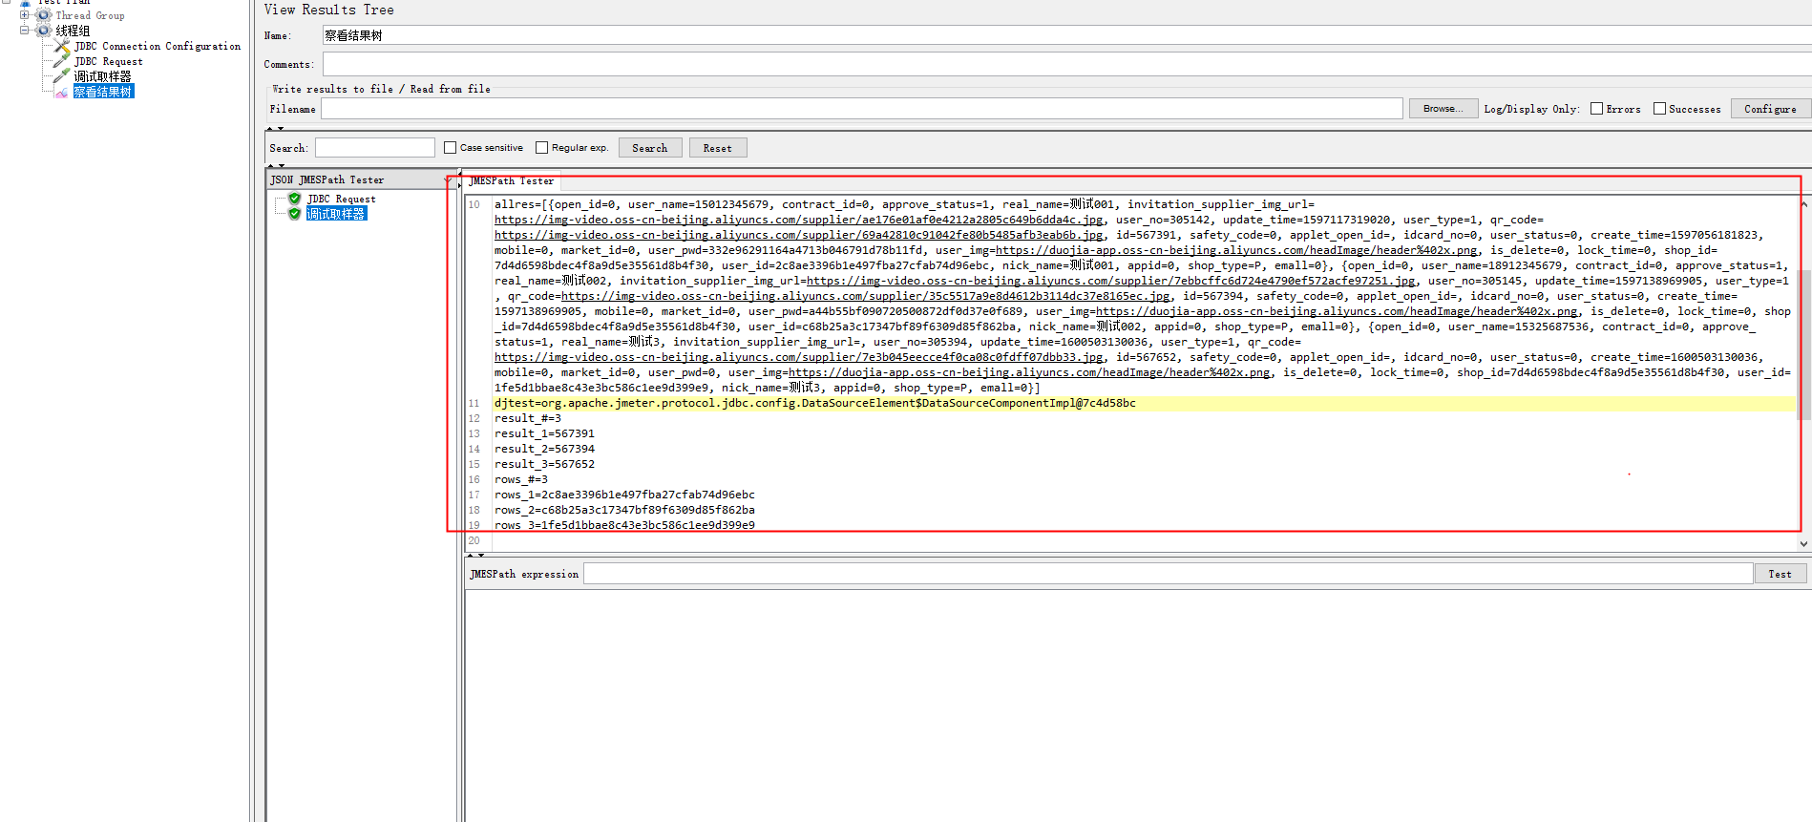Collapse the 线程组 node
This screenshot has width=1812, height=822.
pyautogui.click(x=25, y=31)
